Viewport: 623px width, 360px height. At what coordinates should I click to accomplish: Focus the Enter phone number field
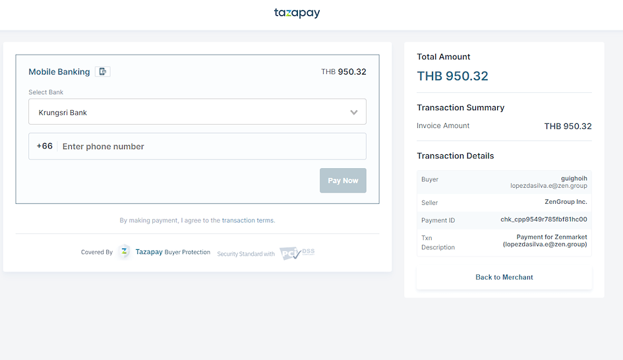(212, 146)
